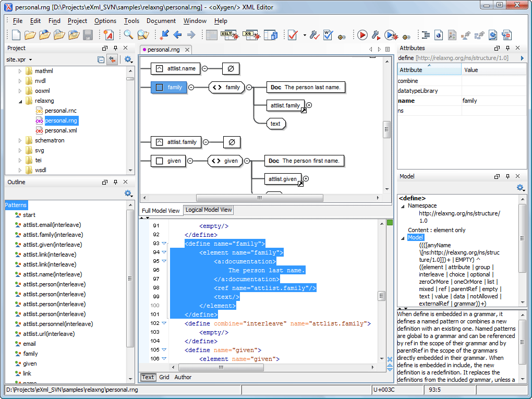Fold line 93 define block in editor
The height and width of the screenshot is (399, 532).
(164, 244)
